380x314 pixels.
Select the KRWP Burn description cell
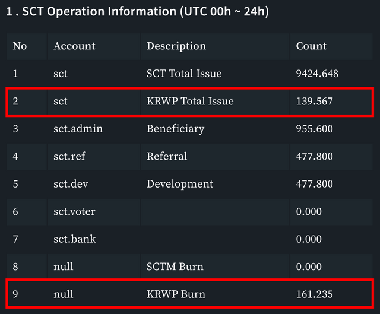coord(176,294)
